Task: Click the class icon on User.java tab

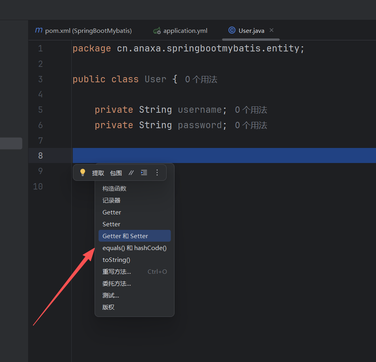Action: click(232, 30)
